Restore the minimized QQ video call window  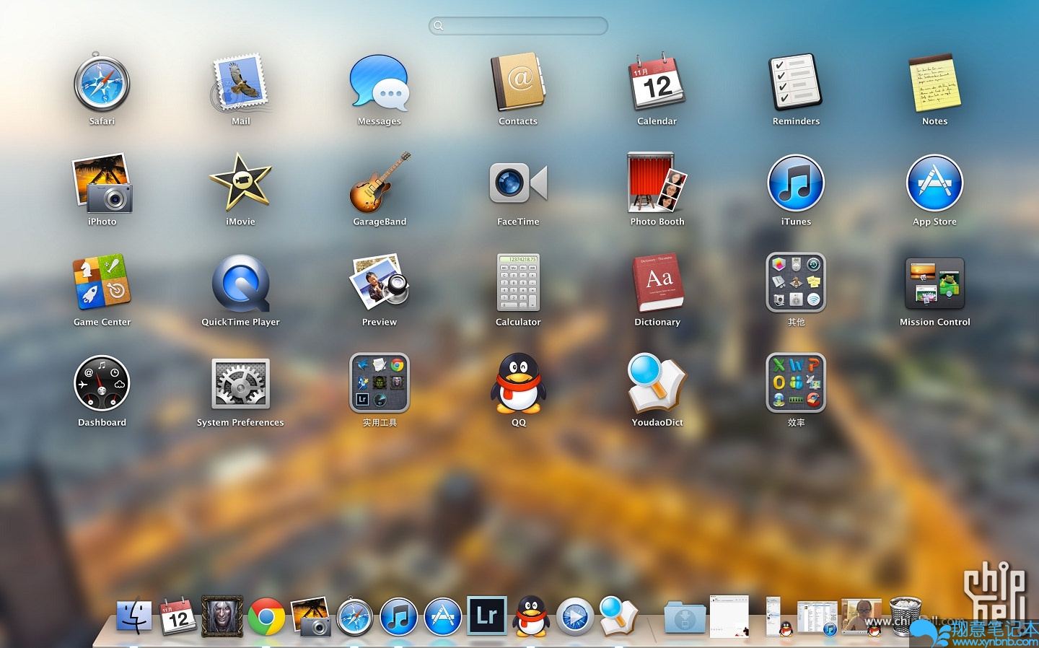click(862, 617)
